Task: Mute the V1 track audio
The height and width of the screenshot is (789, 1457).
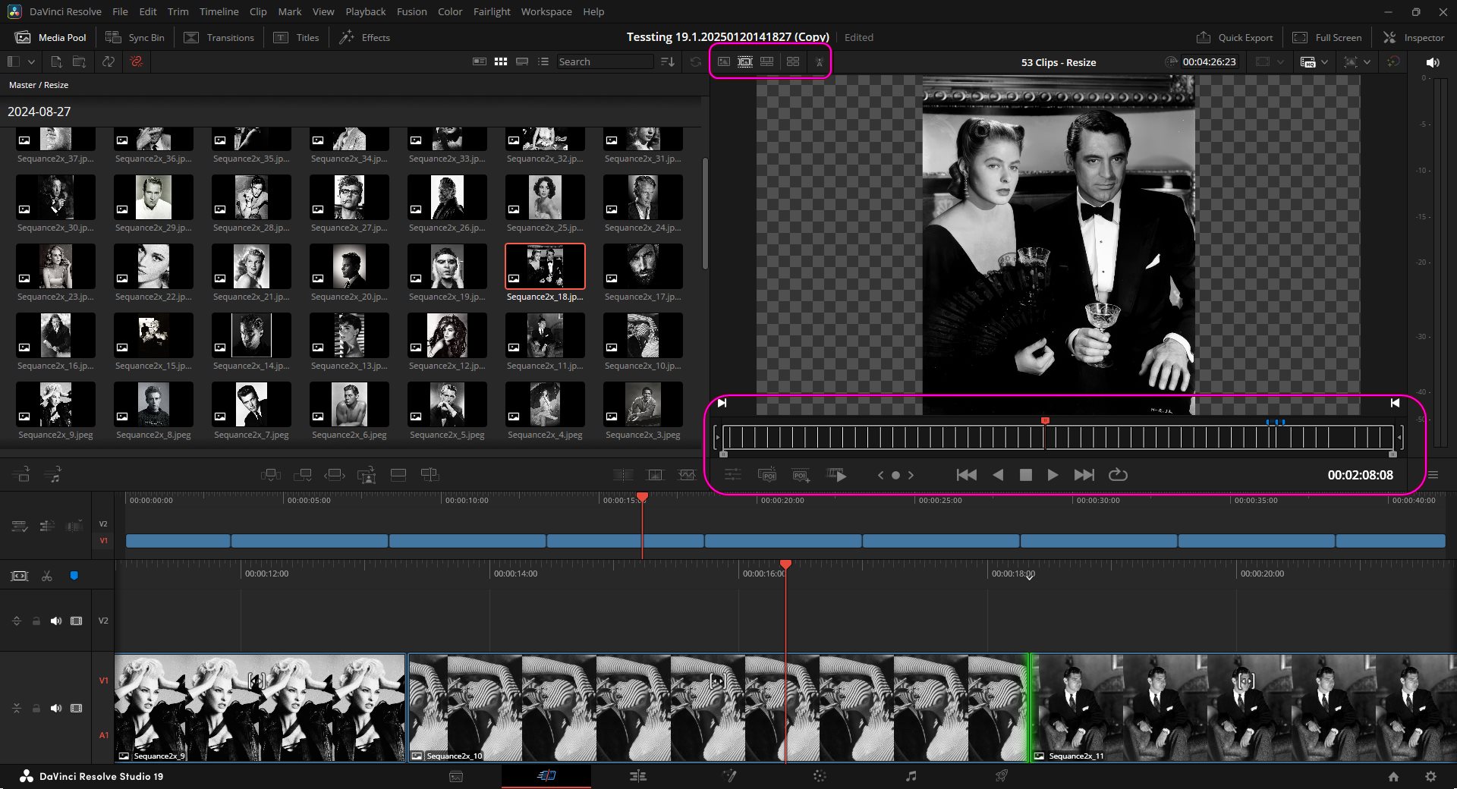Action: coord(56,708)
